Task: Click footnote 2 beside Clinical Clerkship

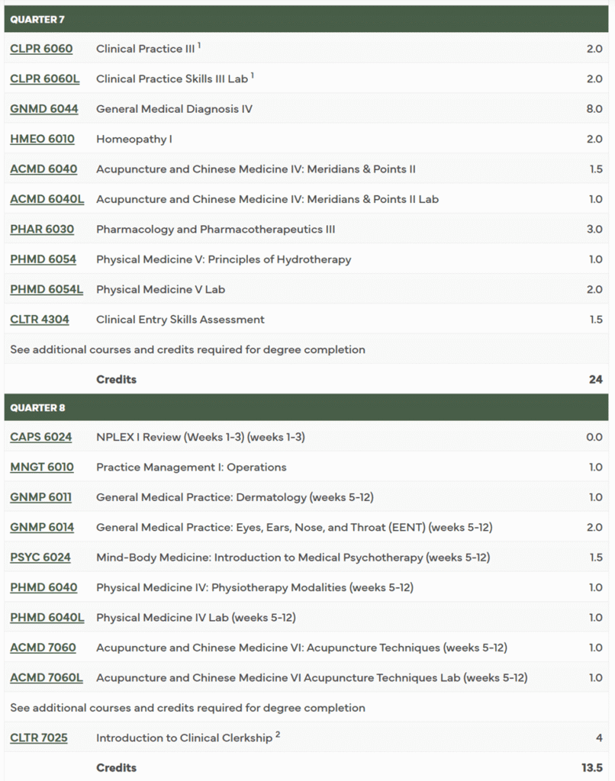Action: (x=278, y=734)
